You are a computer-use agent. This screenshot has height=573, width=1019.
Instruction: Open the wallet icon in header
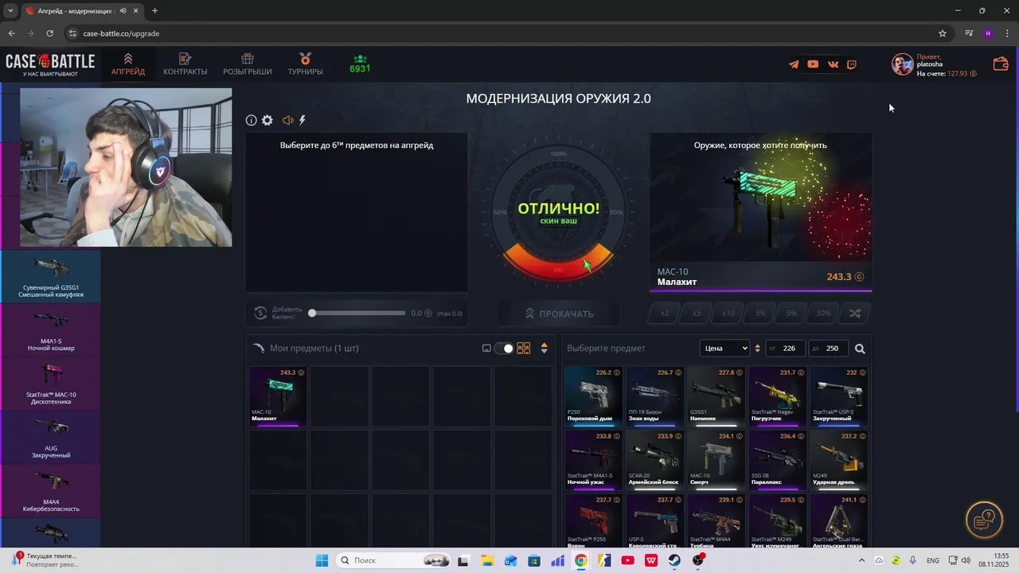tap(1001, 64)
